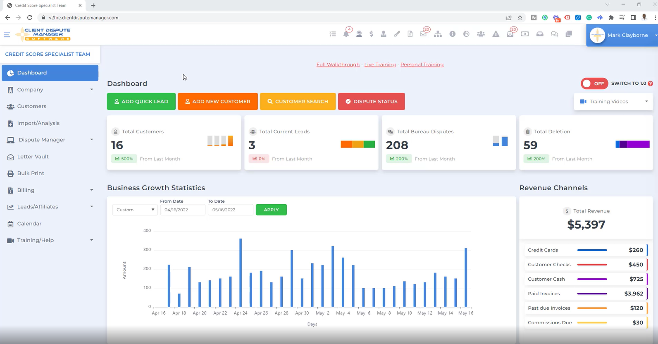The width and height of the screenshot is (658, 344).
Task: Open the task checklist icon
Action: click(x=333, y=34)
